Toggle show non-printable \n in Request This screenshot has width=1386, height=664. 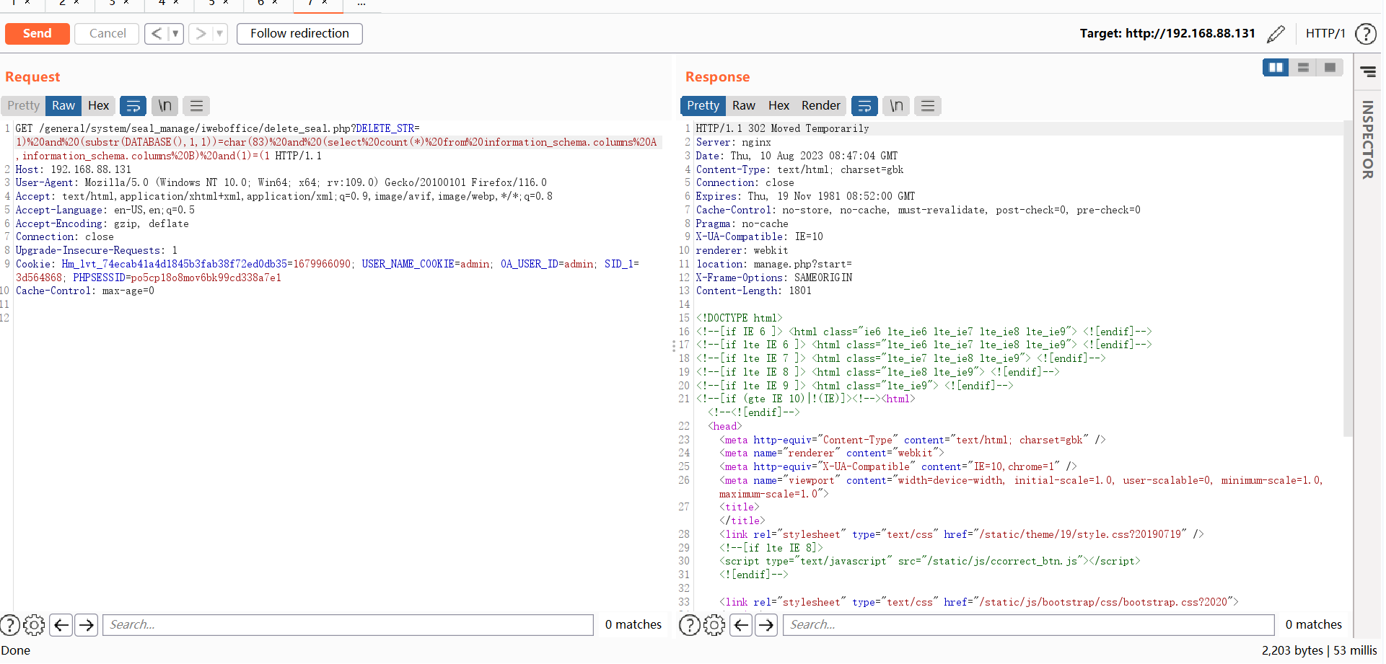(x=165, y=106)
